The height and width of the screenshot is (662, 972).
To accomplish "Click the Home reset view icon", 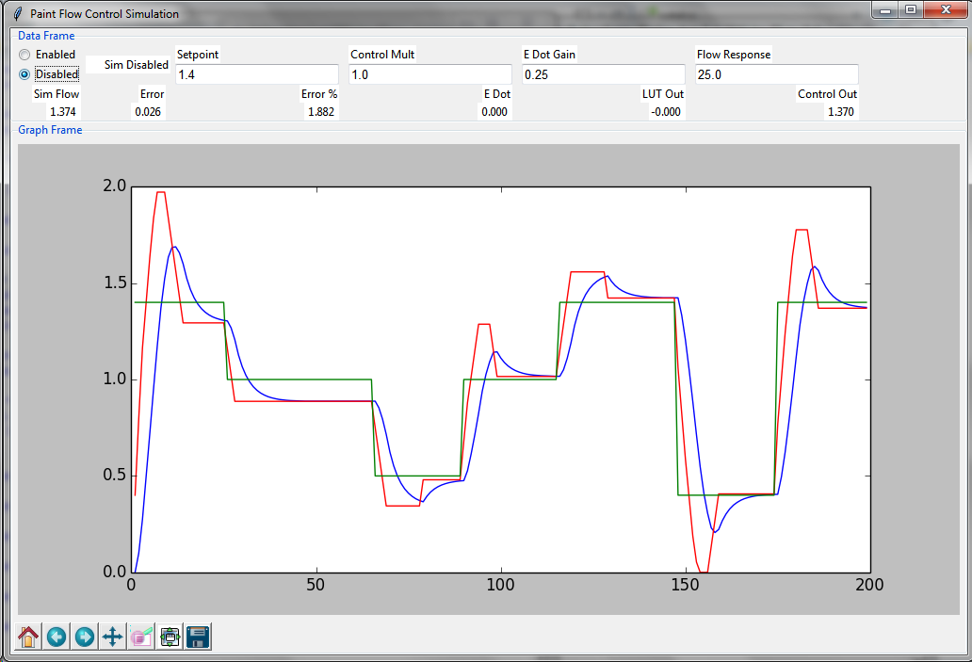I will 28,637.
